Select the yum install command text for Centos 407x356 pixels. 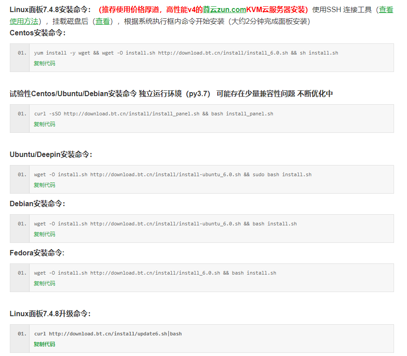[x=185, y=52]
